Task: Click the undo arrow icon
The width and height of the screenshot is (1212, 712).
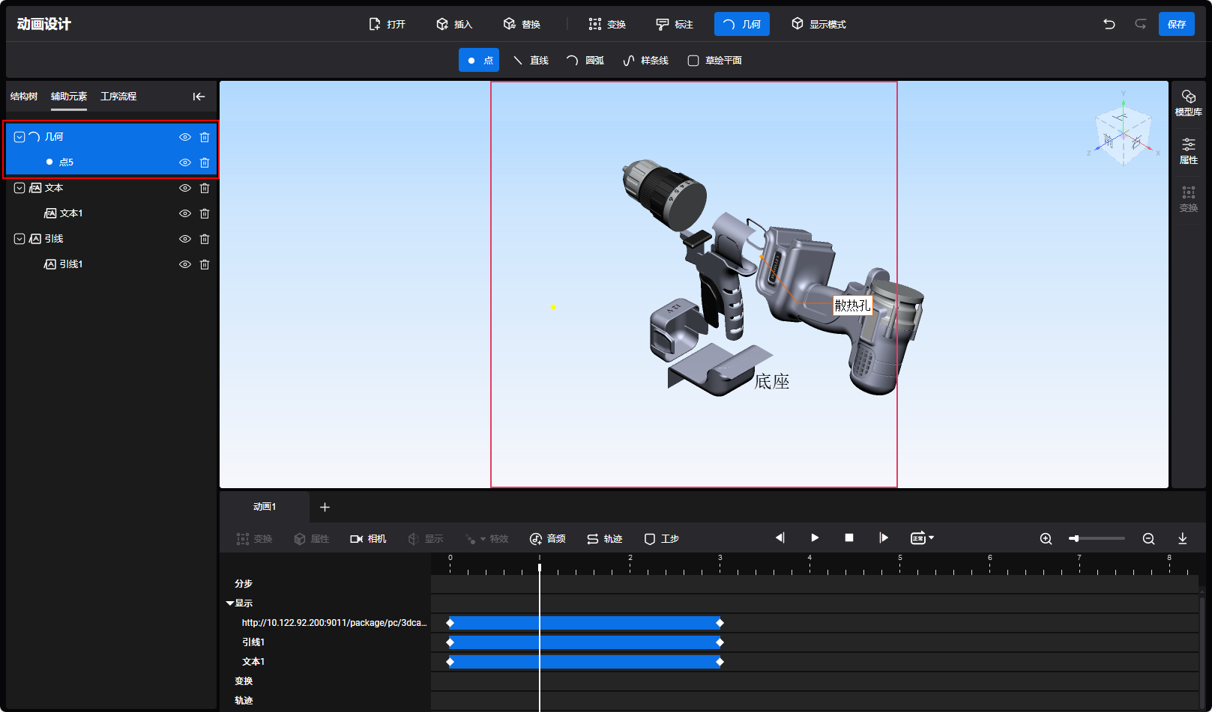Action: (x=1109, y=24)
